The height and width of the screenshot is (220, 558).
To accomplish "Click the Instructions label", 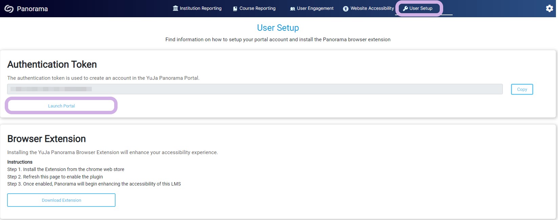I will click(20, 162).
